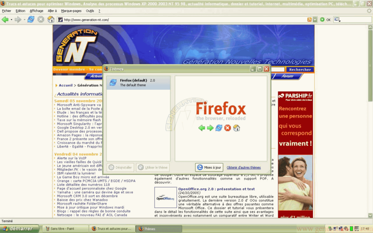
Task: Click the forward arrow in the theme preview
Action: (x=210, y=128)
